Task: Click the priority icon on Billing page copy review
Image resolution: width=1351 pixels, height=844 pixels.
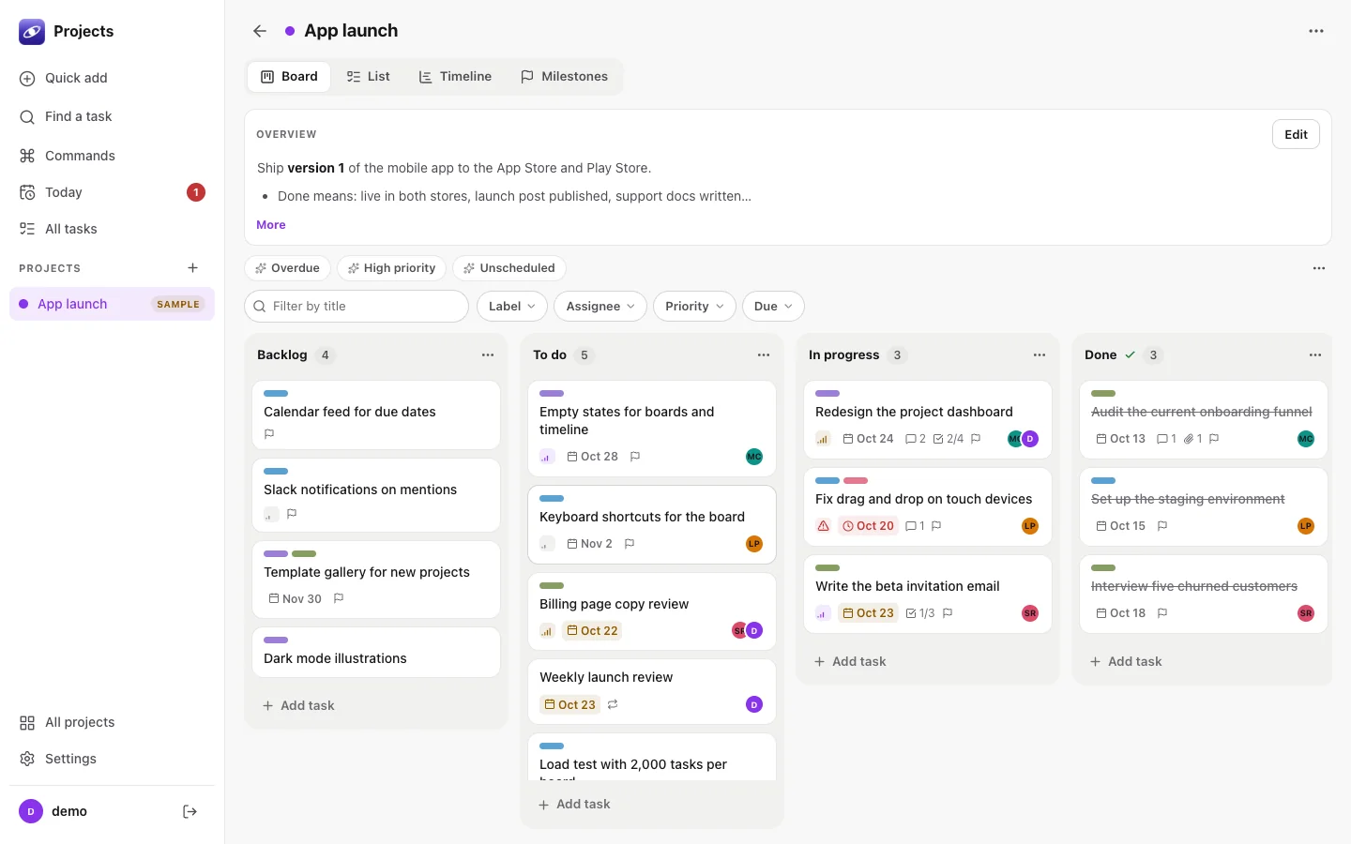Action: point(547,631)
